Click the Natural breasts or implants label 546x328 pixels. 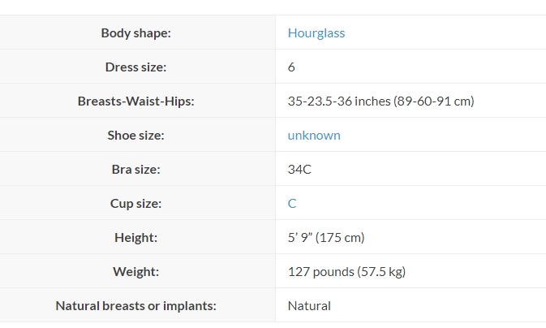pos(135,306)
